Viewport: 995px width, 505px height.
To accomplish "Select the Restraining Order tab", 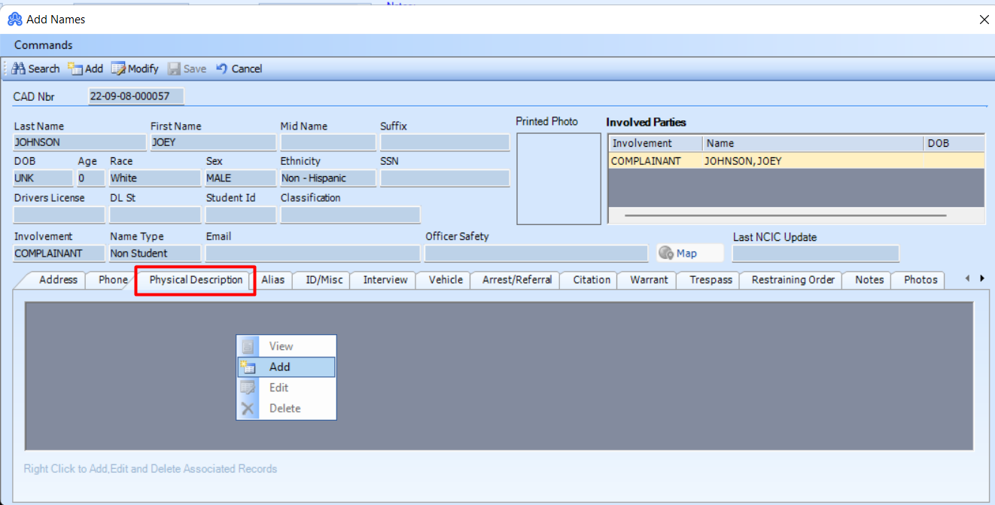I will pyautogui.click(x=790, y=279).
